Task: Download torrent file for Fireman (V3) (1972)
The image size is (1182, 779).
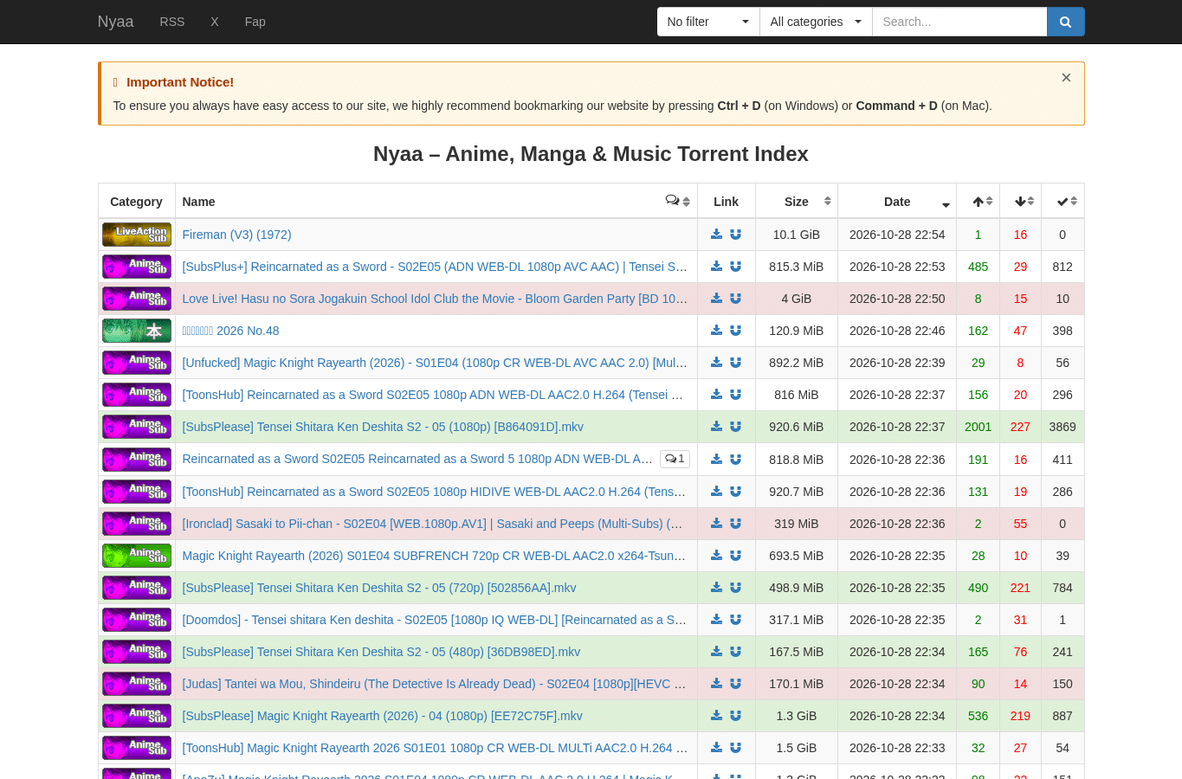Action: coord(716,235)
